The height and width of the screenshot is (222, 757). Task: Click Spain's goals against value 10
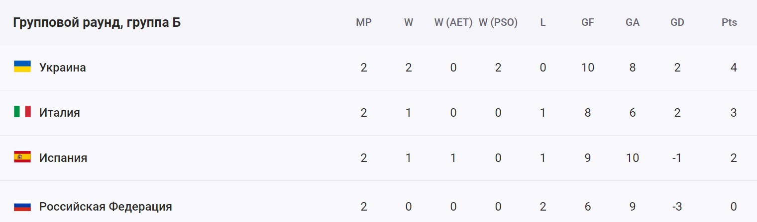click(633, 158)
